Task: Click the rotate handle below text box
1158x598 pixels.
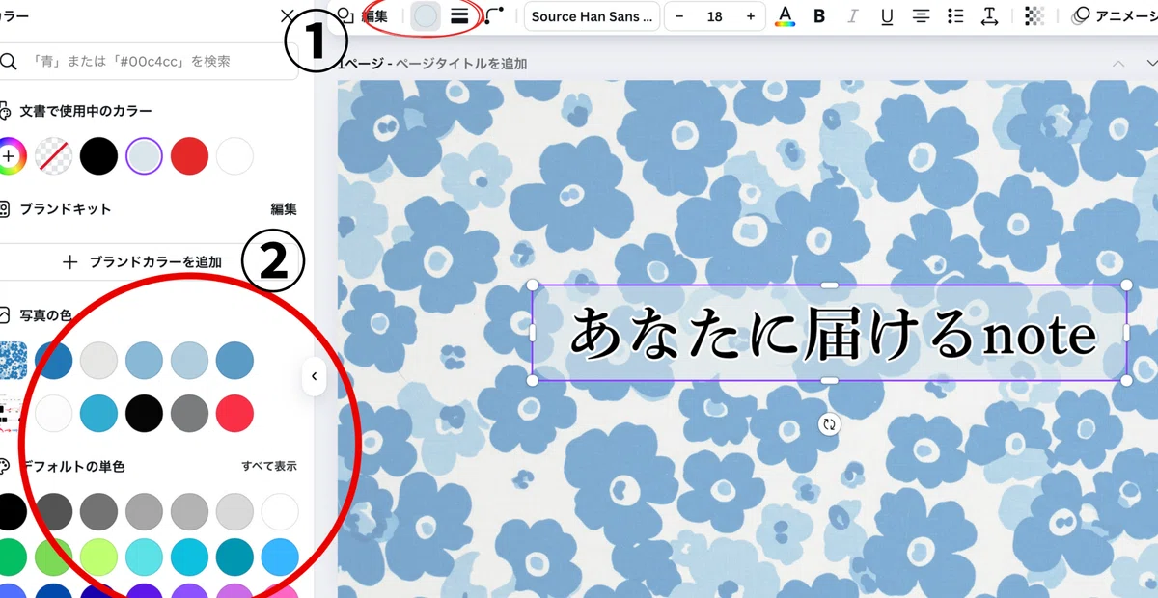Action: pos(829,423)
